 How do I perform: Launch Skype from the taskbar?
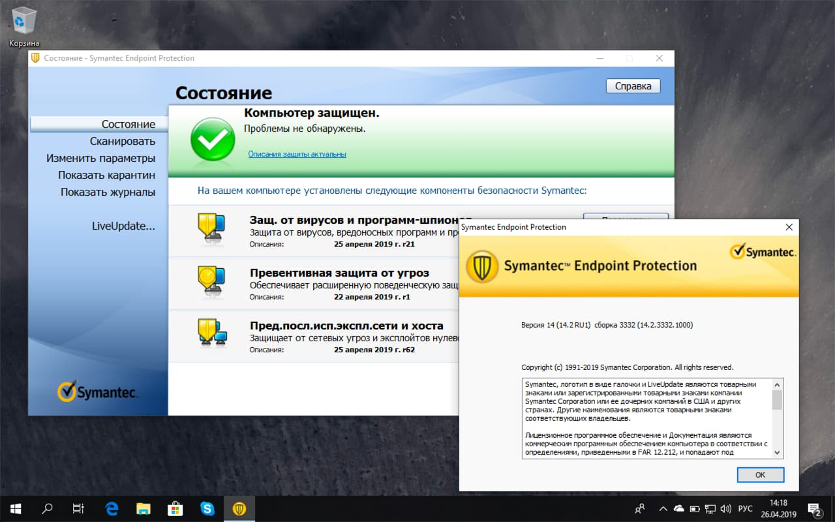[207, 508]
